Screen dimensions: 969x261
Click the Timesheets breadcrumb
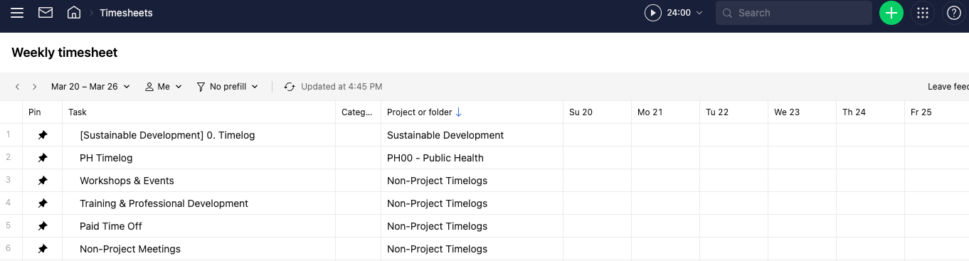click(126, 13)
